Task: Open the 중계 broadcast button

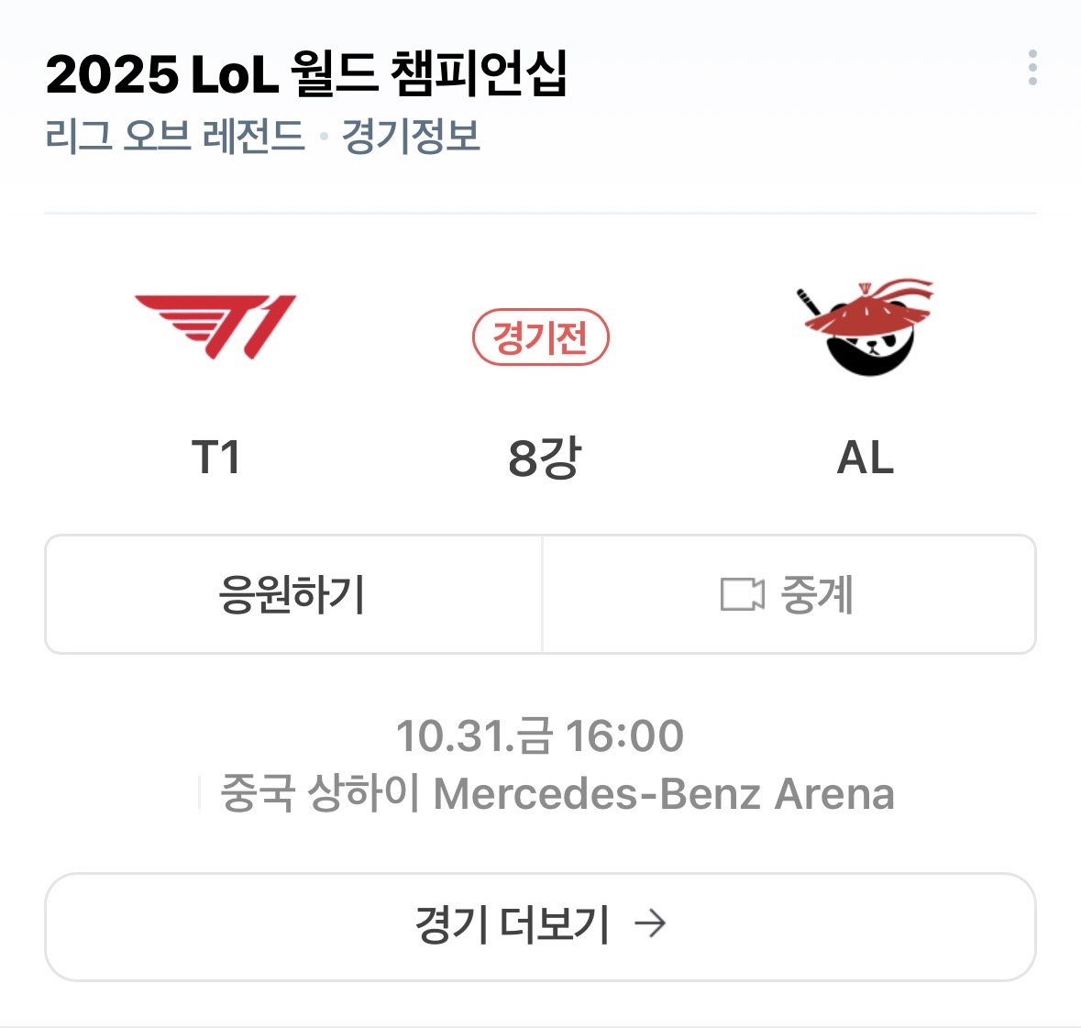Action: click(x=789, y=594)
